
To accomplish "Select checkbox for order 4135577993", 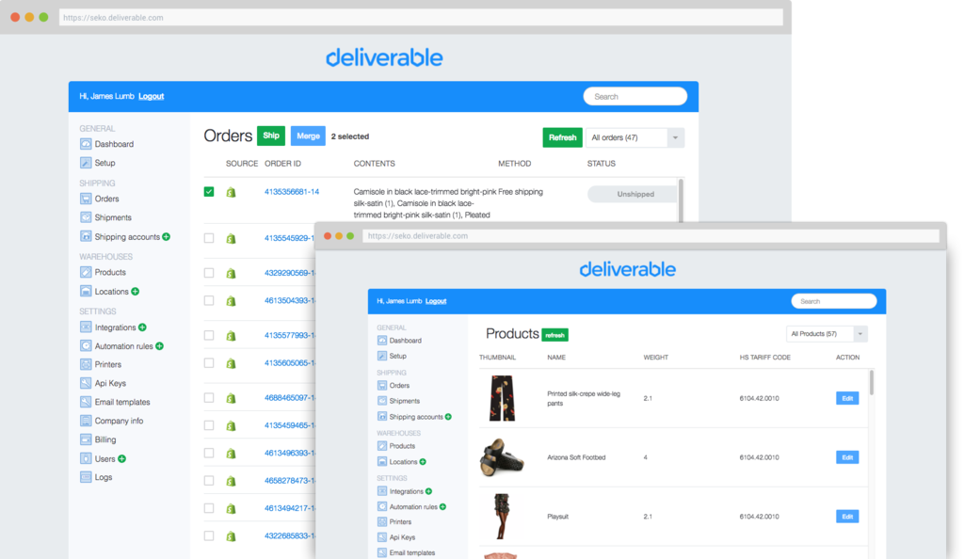I will [x=209, y=335].
